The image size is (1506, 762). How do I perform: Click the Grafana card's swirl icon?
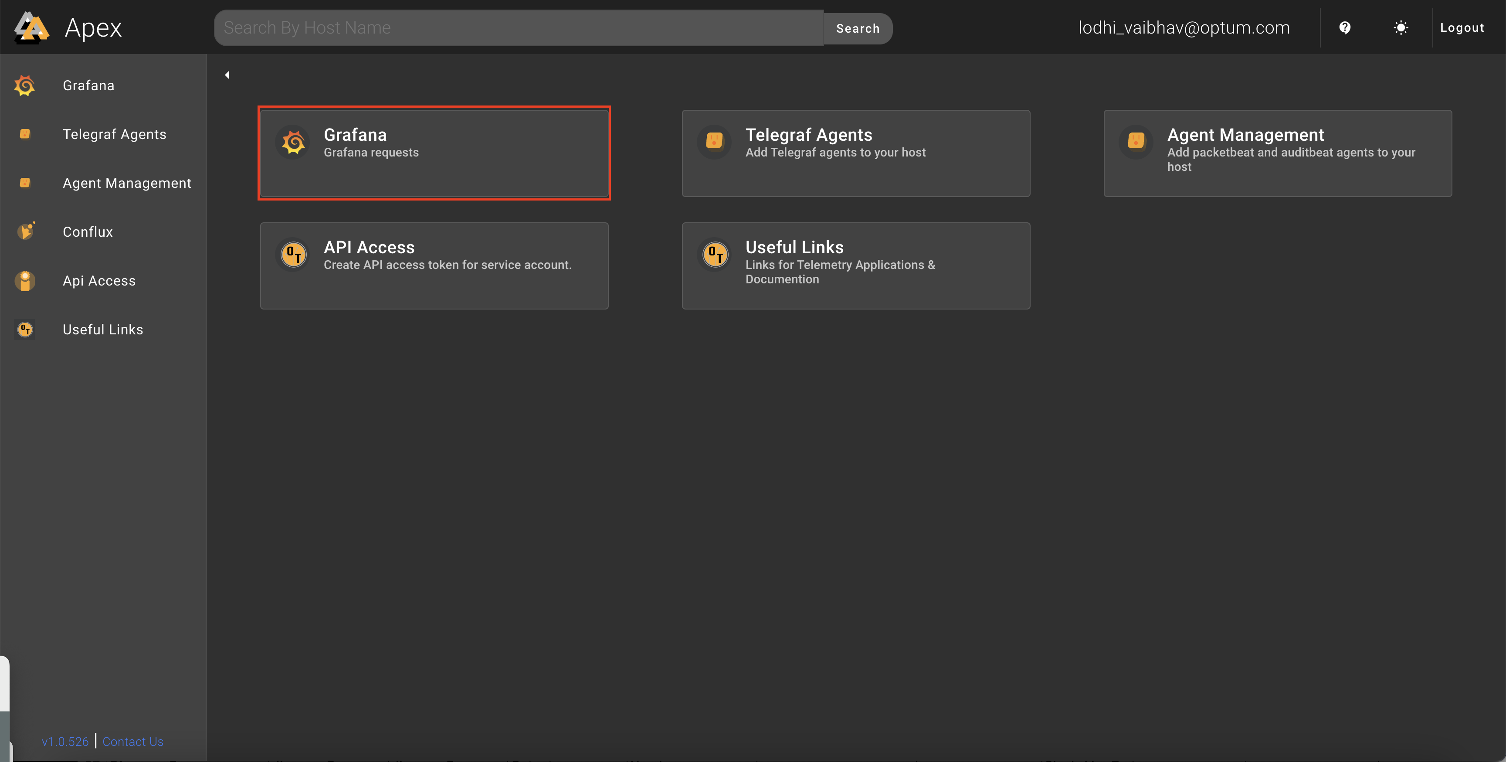(x=293, y=142)
